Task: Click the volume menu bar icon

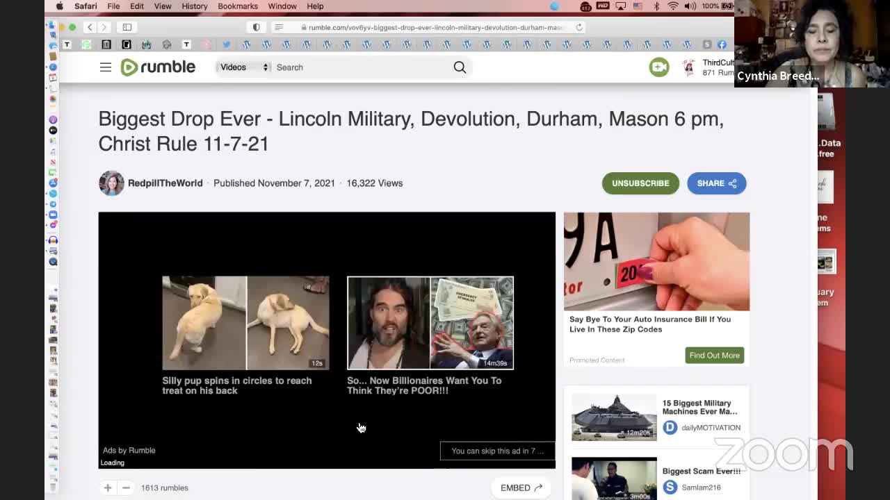Action: pos(690,6)
